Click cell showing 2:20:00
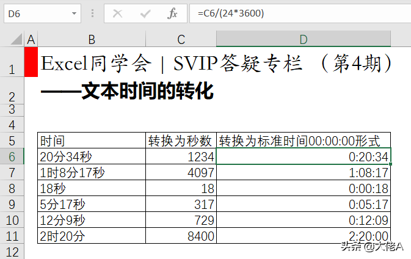411x259 pixels. pyautogui.click(x=304, y=236)
